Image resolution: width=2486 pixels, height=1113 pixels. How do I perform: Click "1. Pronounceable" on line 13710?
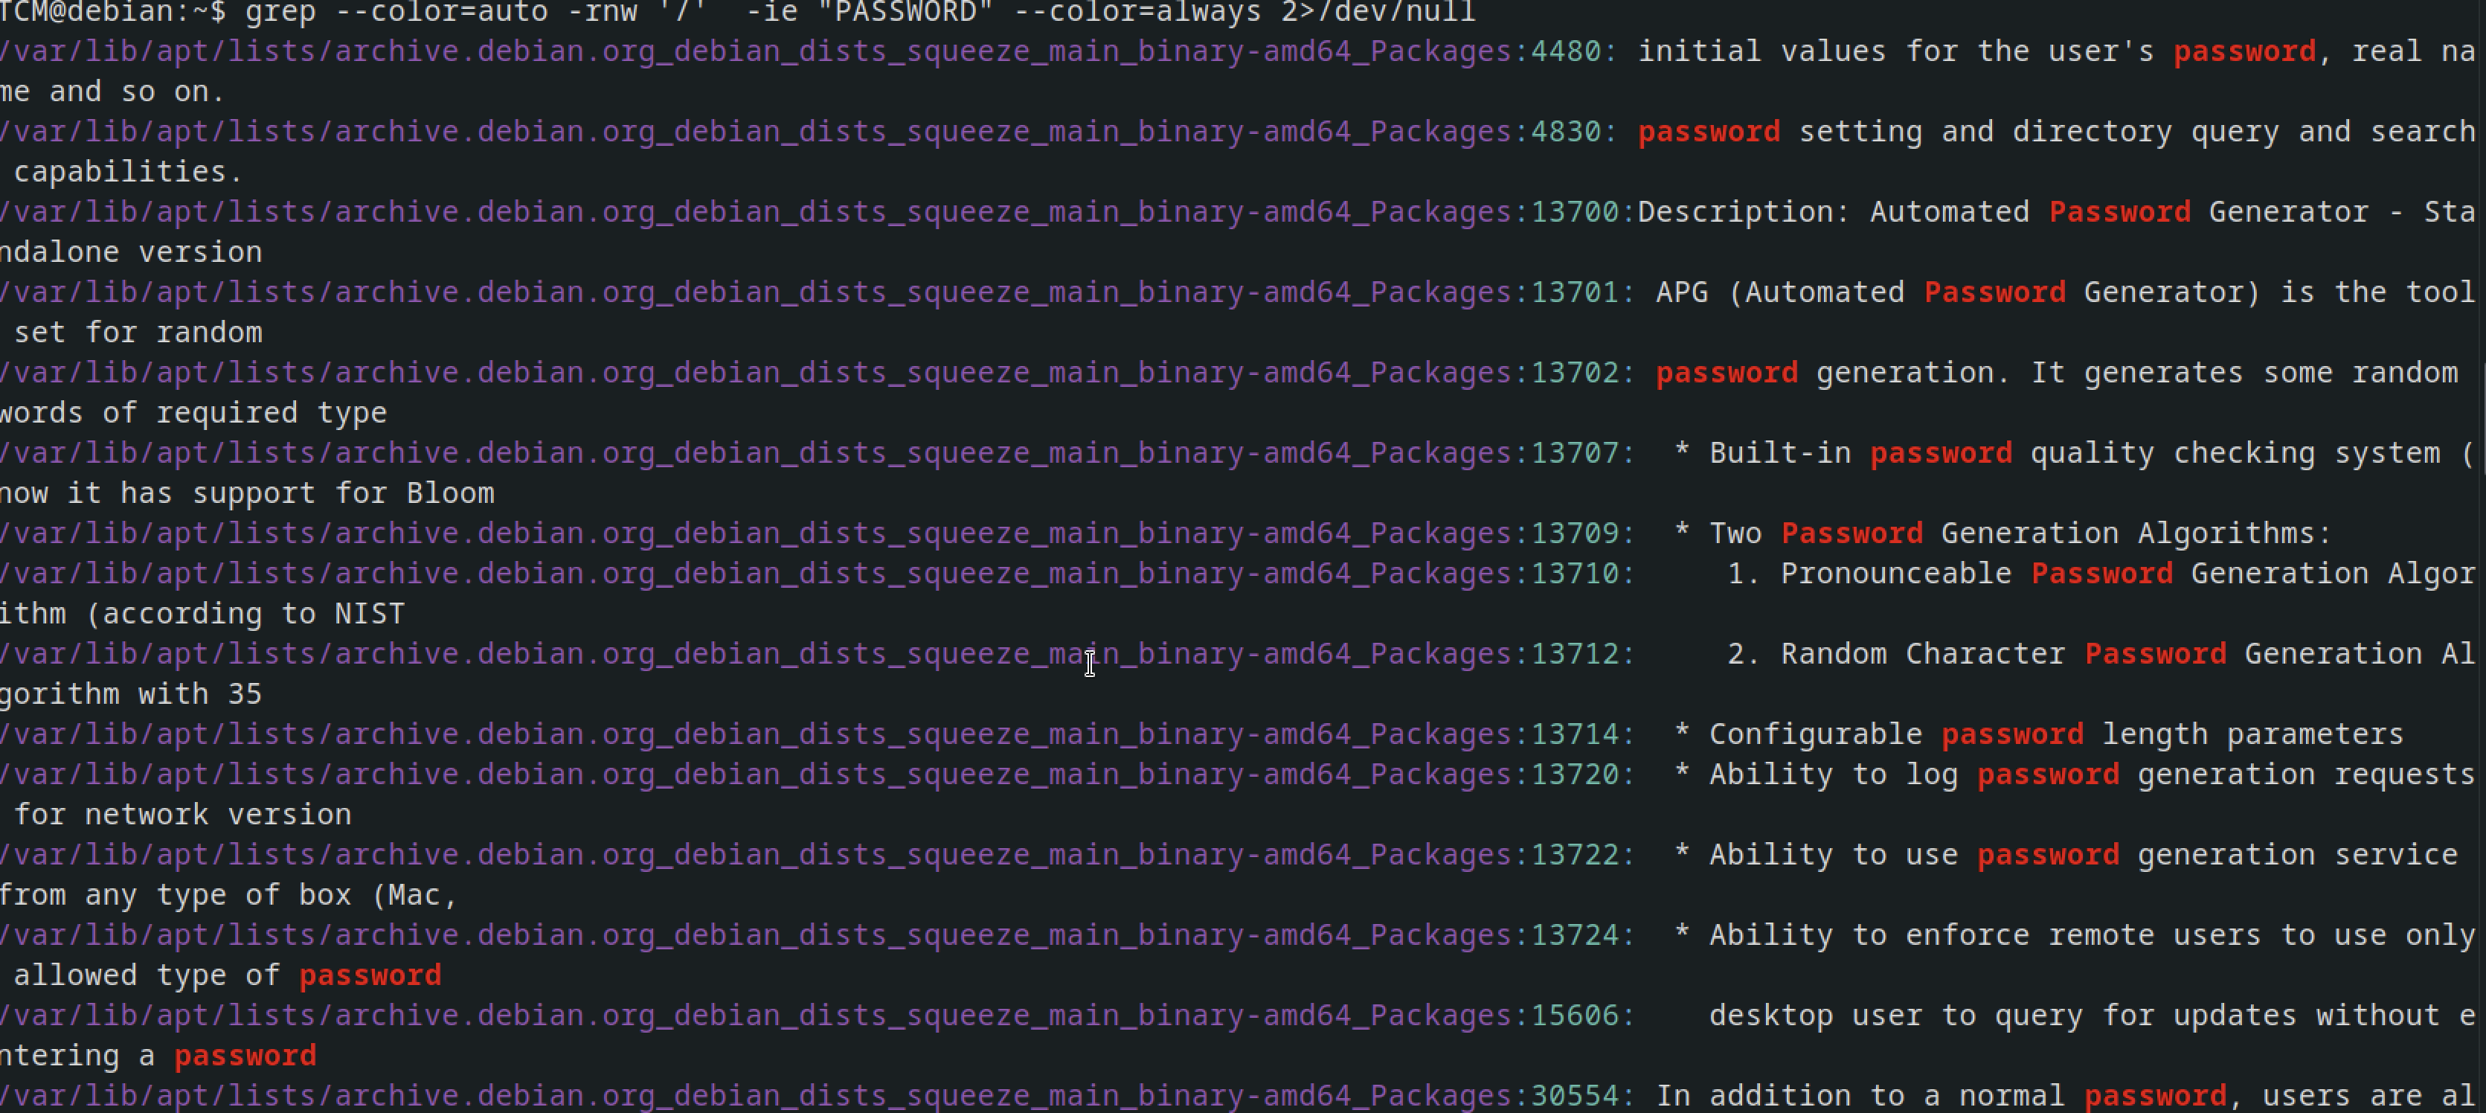pyautogui.click(x=1870, y=574)
